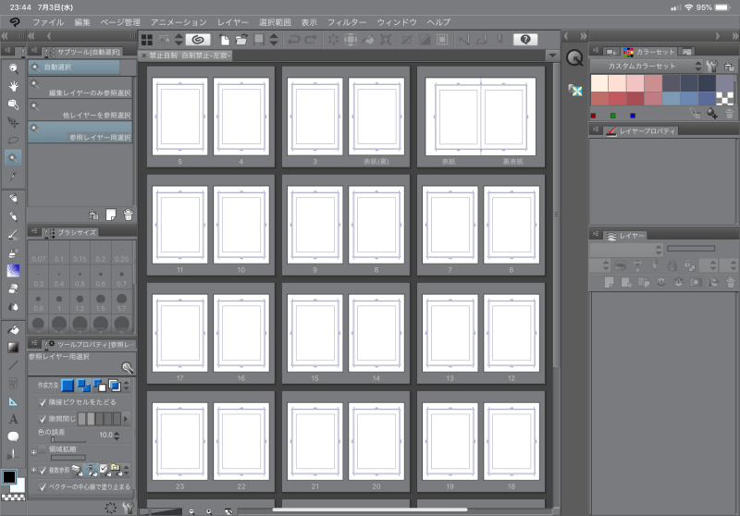Click the Undo arrow in toolbar
This screenshot has height=516, width=740.
tap(293, 40)
